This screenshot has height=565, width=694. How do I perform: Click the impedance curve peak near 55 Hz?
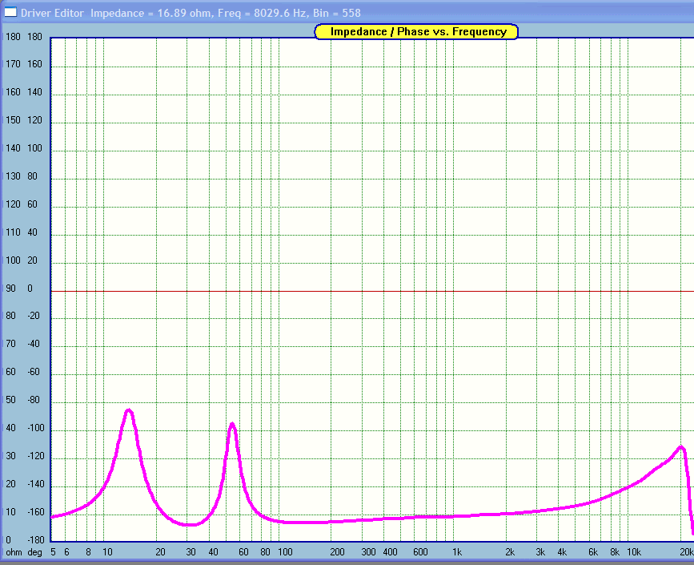tap(232, 425)
